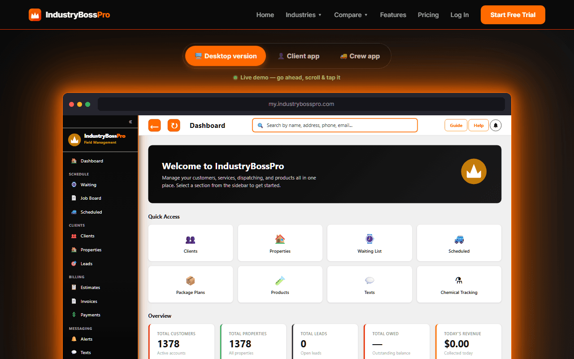This screenshot has height=359, width=574.
Task: Click the IndustryBossPro crown logo in header
Action: 35,15
